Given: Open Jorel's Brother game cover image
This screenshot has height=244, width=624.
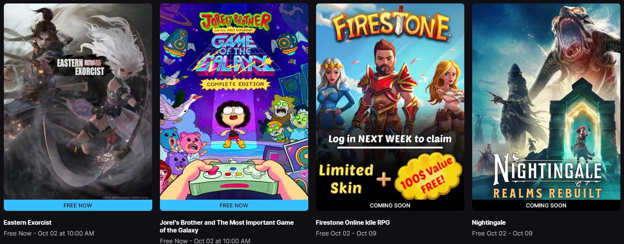Looking at the screenshot, I should pos(234,102).
